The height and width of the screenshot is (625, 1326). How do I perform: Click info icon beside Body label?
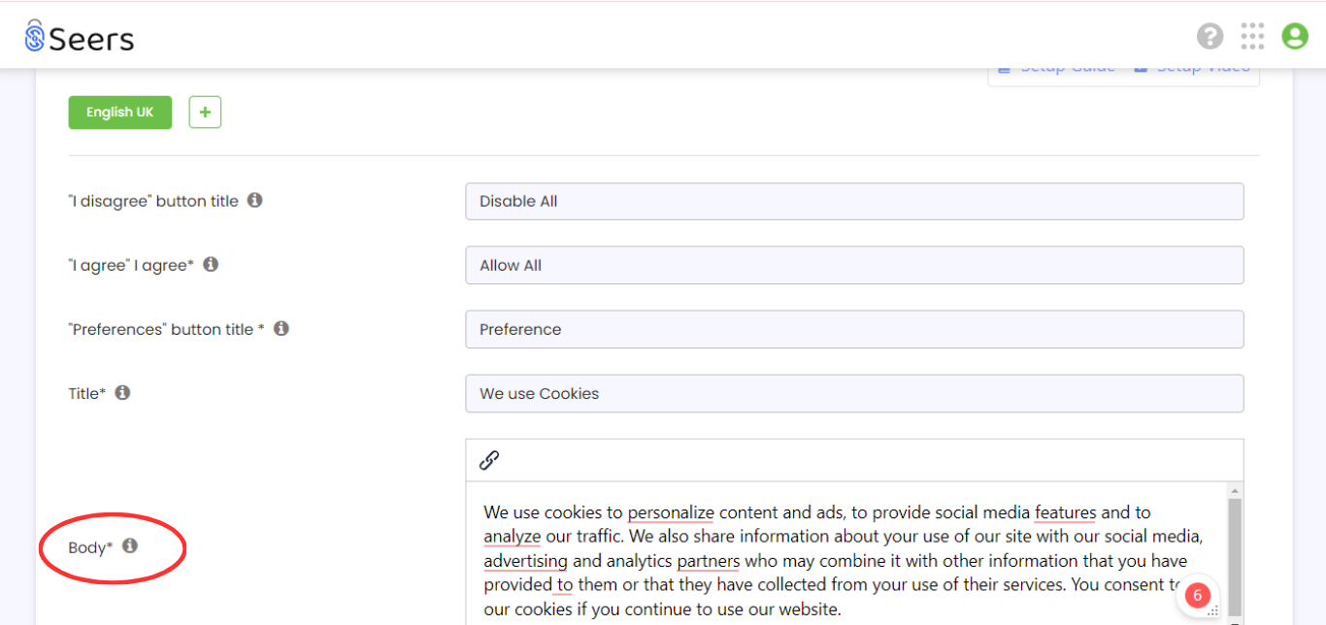click(129, 545)
